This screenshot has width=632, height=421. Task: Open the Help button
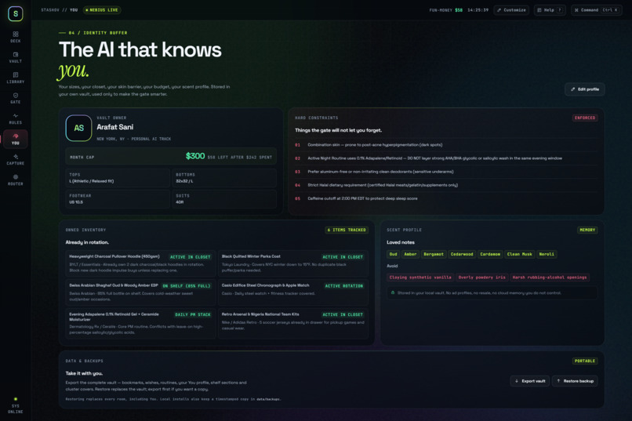coord(550,10)
